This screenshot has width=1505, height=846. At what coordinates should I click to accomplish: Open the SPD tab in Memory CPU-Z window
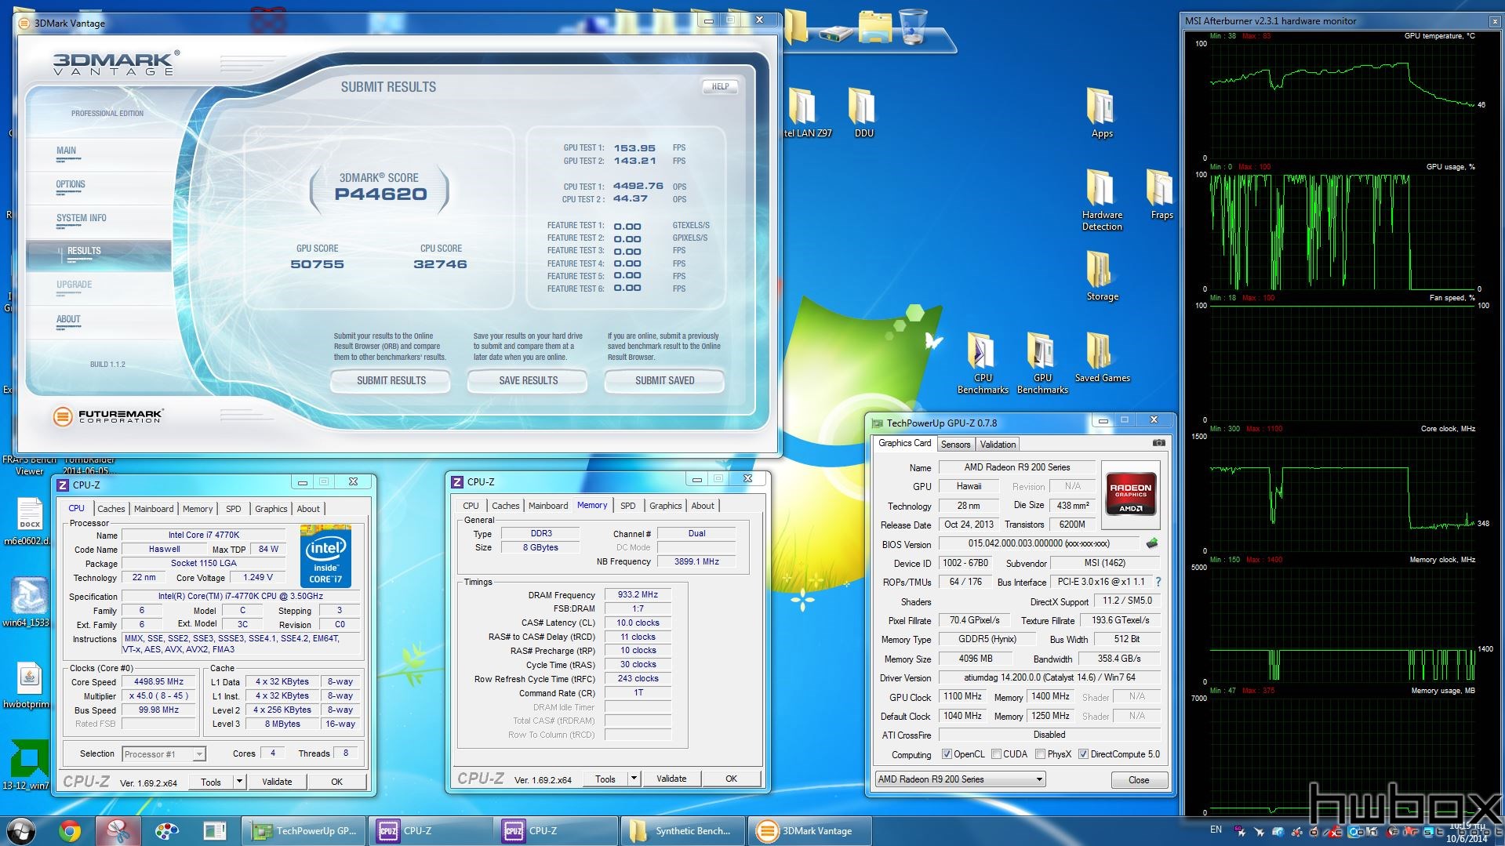coord(627,506)
